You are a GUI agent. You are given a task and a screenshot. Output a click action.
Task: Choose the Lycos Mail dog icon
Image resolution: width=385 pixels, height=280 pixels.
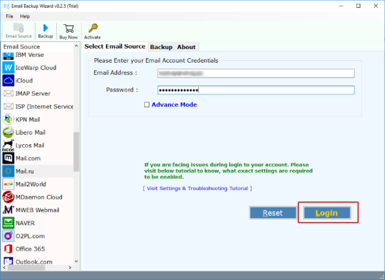tap(9, 146)
